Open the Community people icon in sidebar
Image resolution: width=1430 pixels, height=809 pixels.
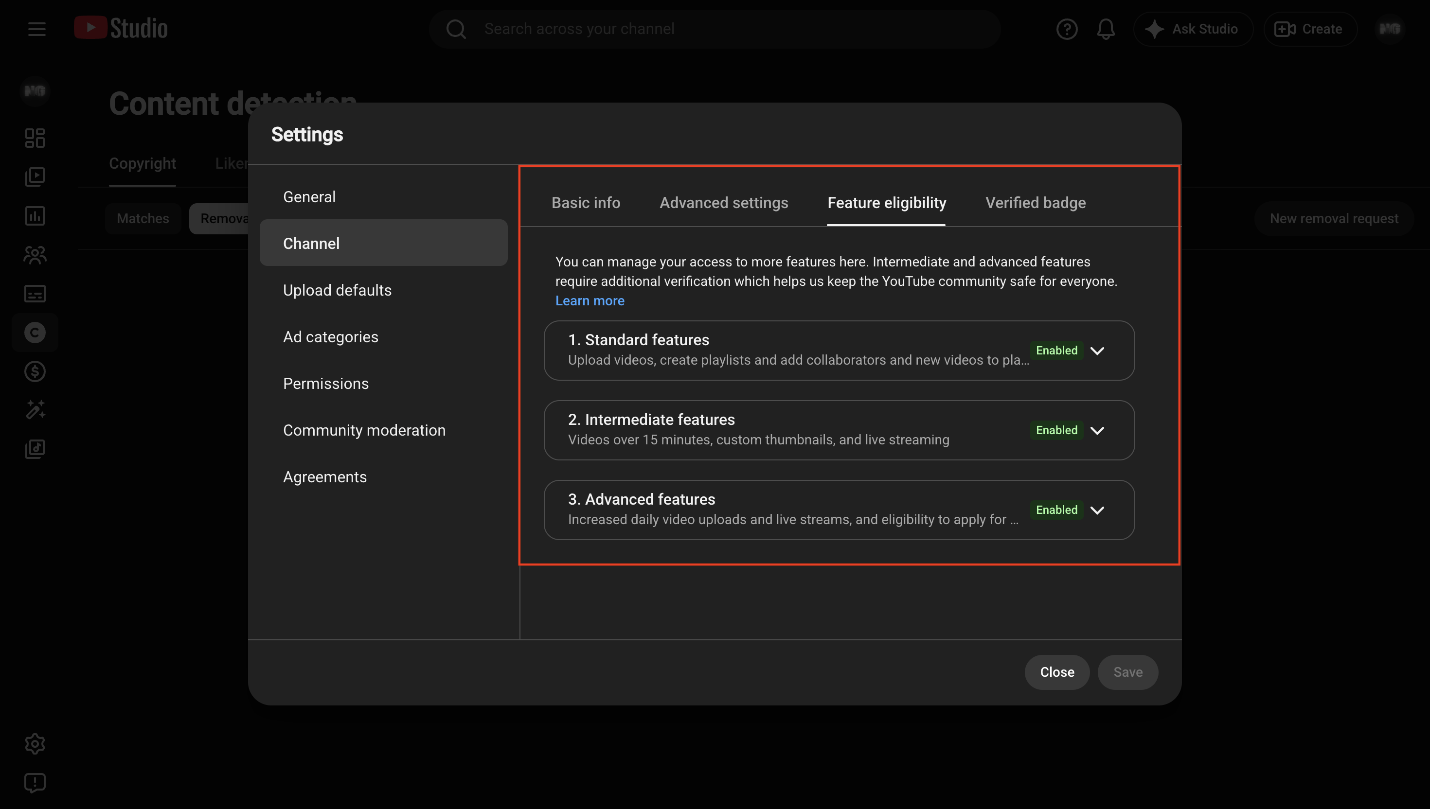tap(35, 254)
